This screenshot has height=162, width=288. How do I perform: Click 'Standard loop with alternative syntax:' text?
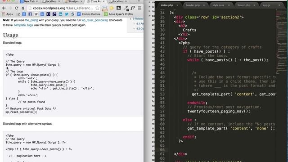(27, 124)
